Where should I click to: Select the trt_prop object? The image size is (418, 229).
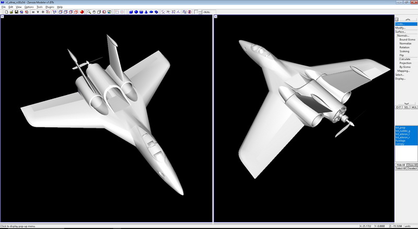pos(407,128)
